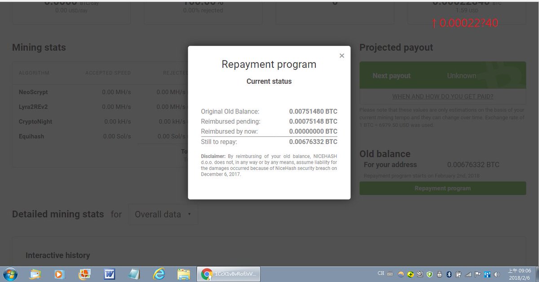Image resolution: width=539 pixels, height=282 pixels.
Task: Click the orange-blue sphere tray icon
Action: click(401, 274)
